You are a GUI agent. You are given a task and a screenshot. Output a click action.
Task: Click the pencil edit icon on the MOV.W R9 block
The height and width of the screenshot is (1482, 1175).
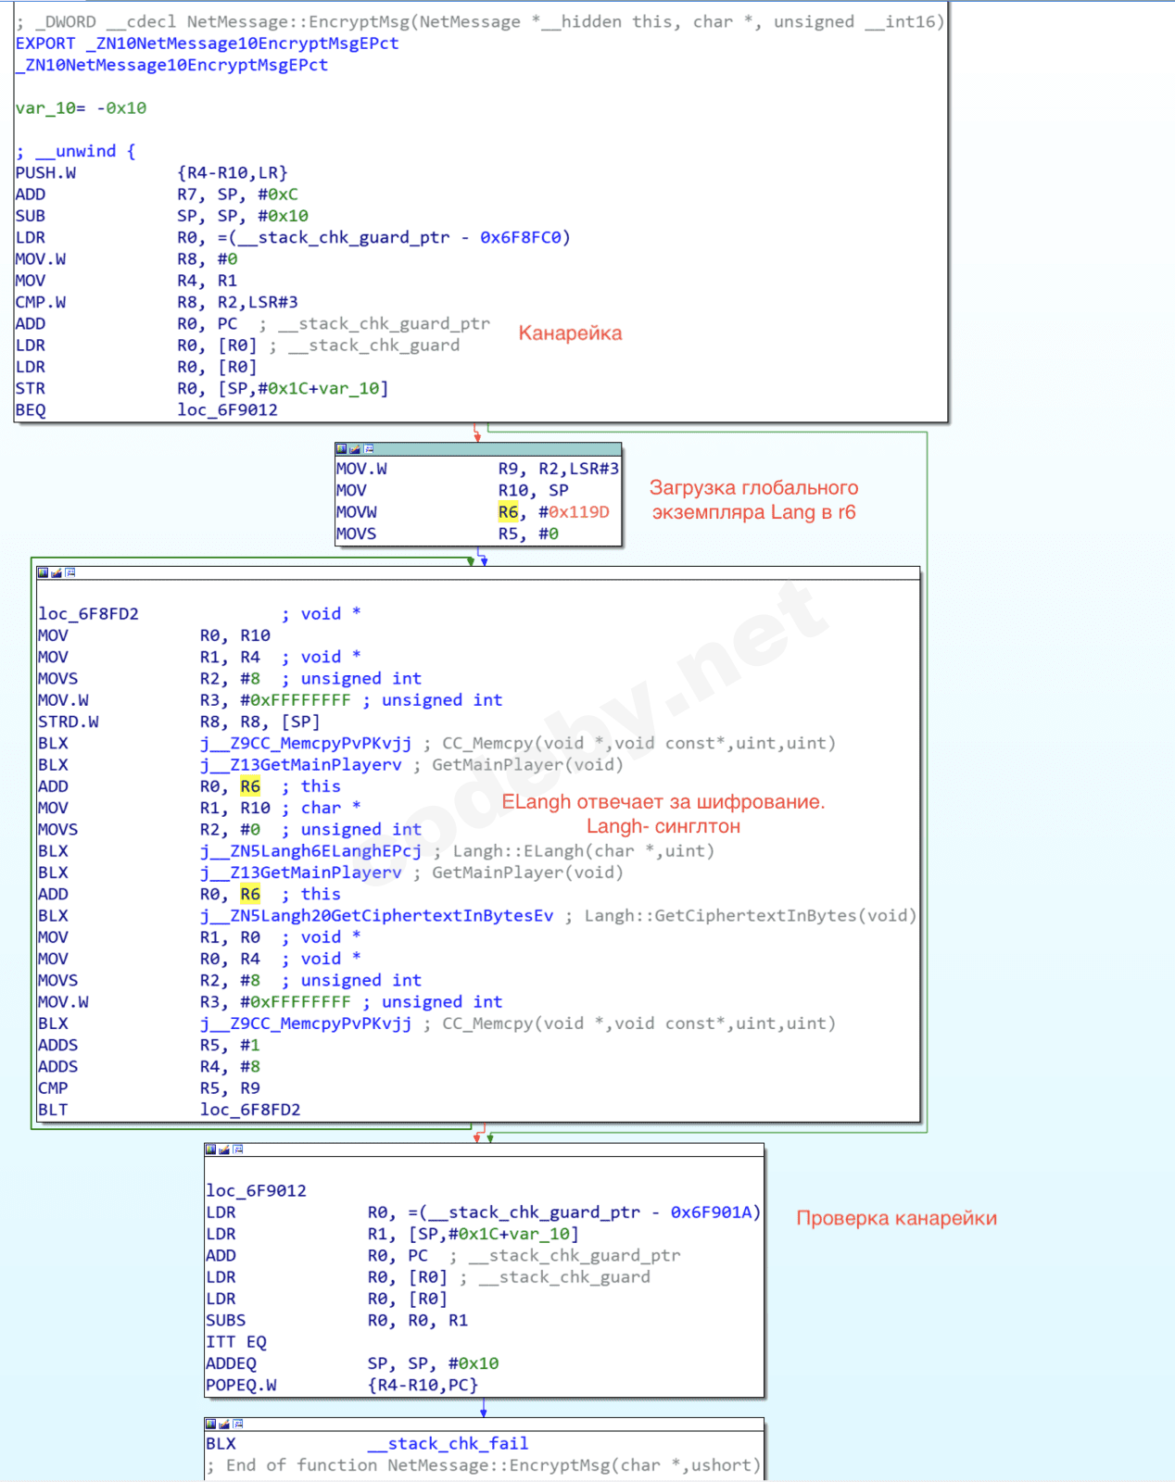click(x=355, y=449)
